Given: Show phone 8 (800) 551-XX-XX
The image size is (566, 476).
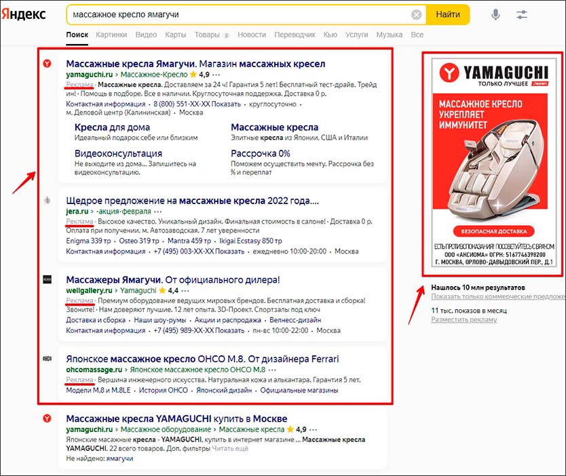Looking at the screenshot, I should (197, 104).
